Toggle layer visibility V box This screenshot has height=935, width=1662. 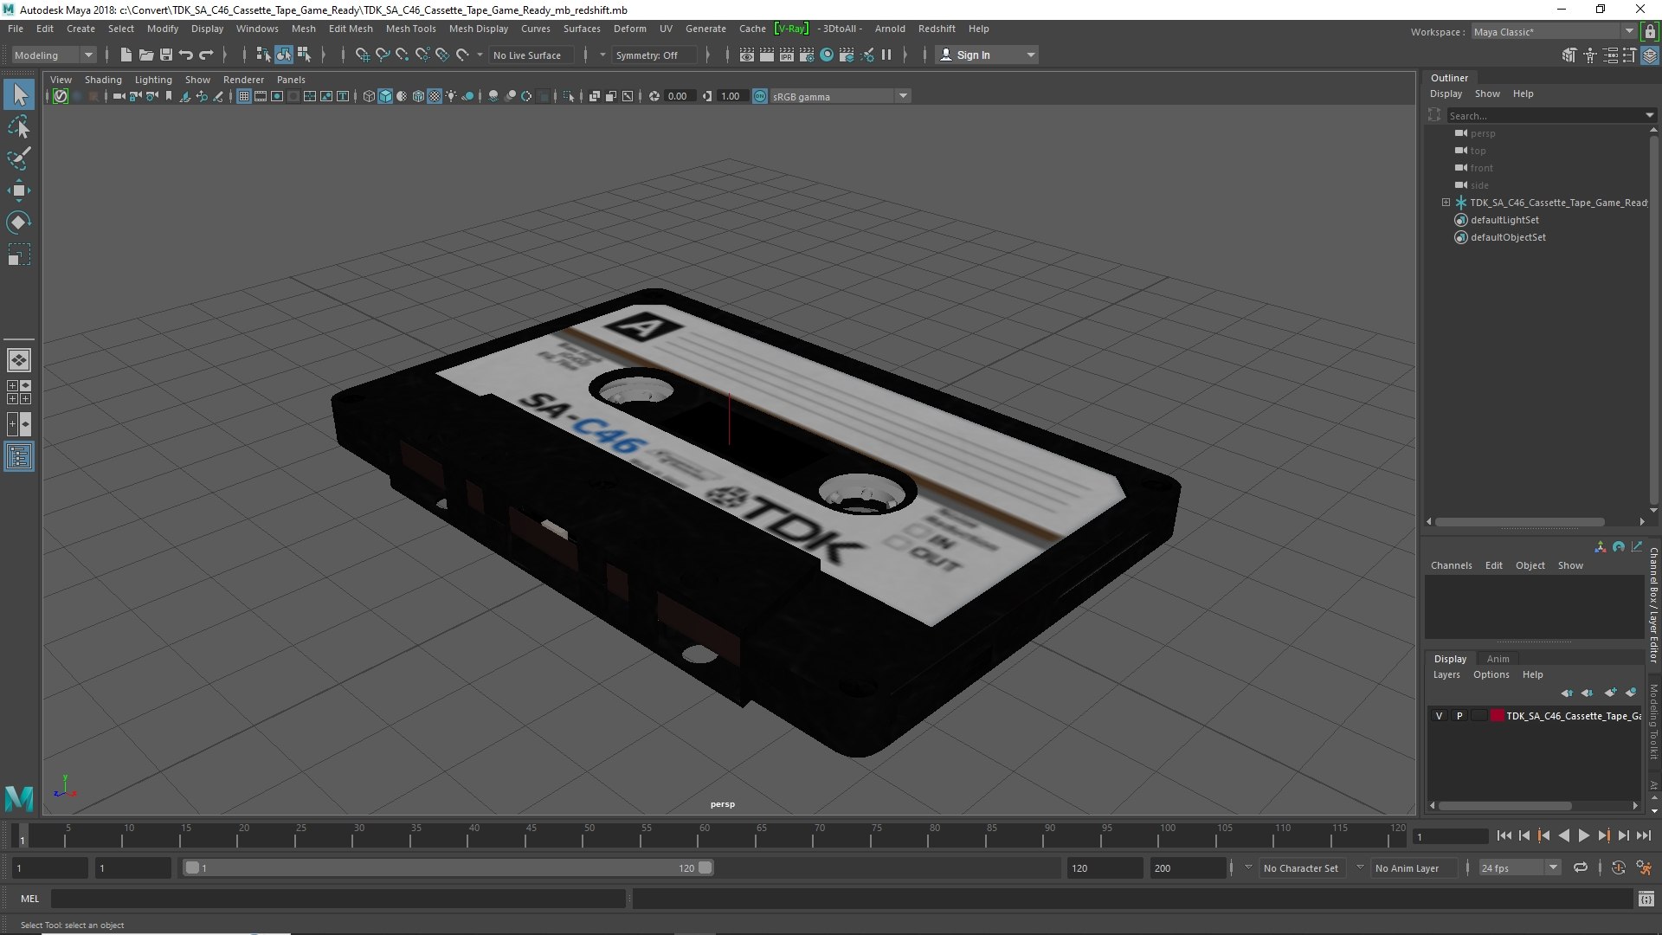1439,716
